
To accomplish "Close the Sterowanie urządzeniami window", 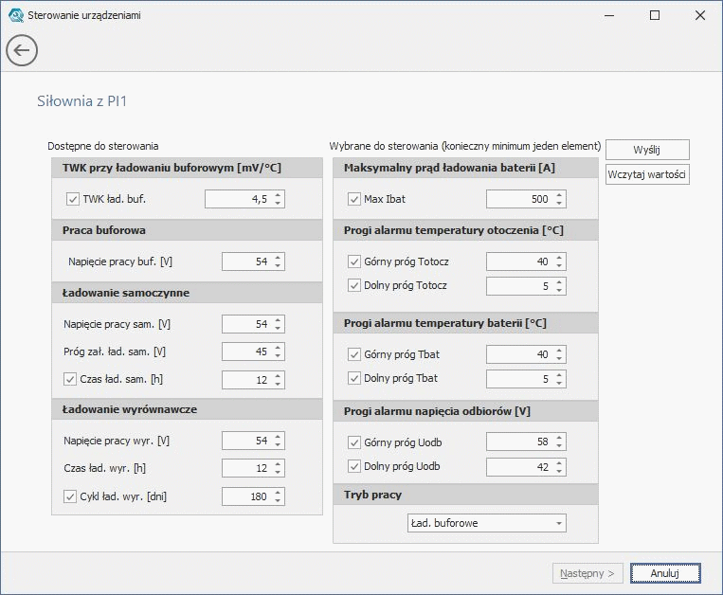I will tap(700, 15).
